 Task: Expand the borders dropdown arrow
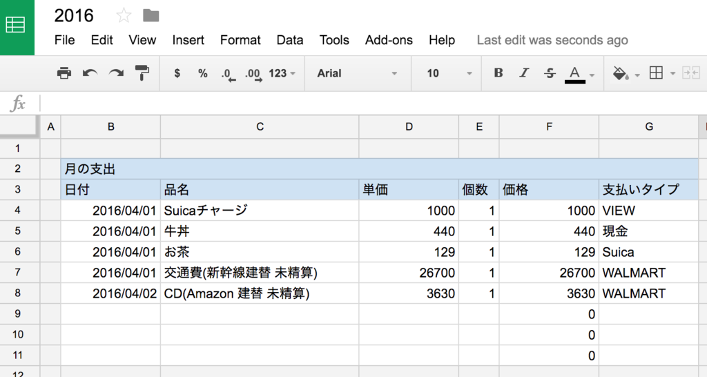672,73
